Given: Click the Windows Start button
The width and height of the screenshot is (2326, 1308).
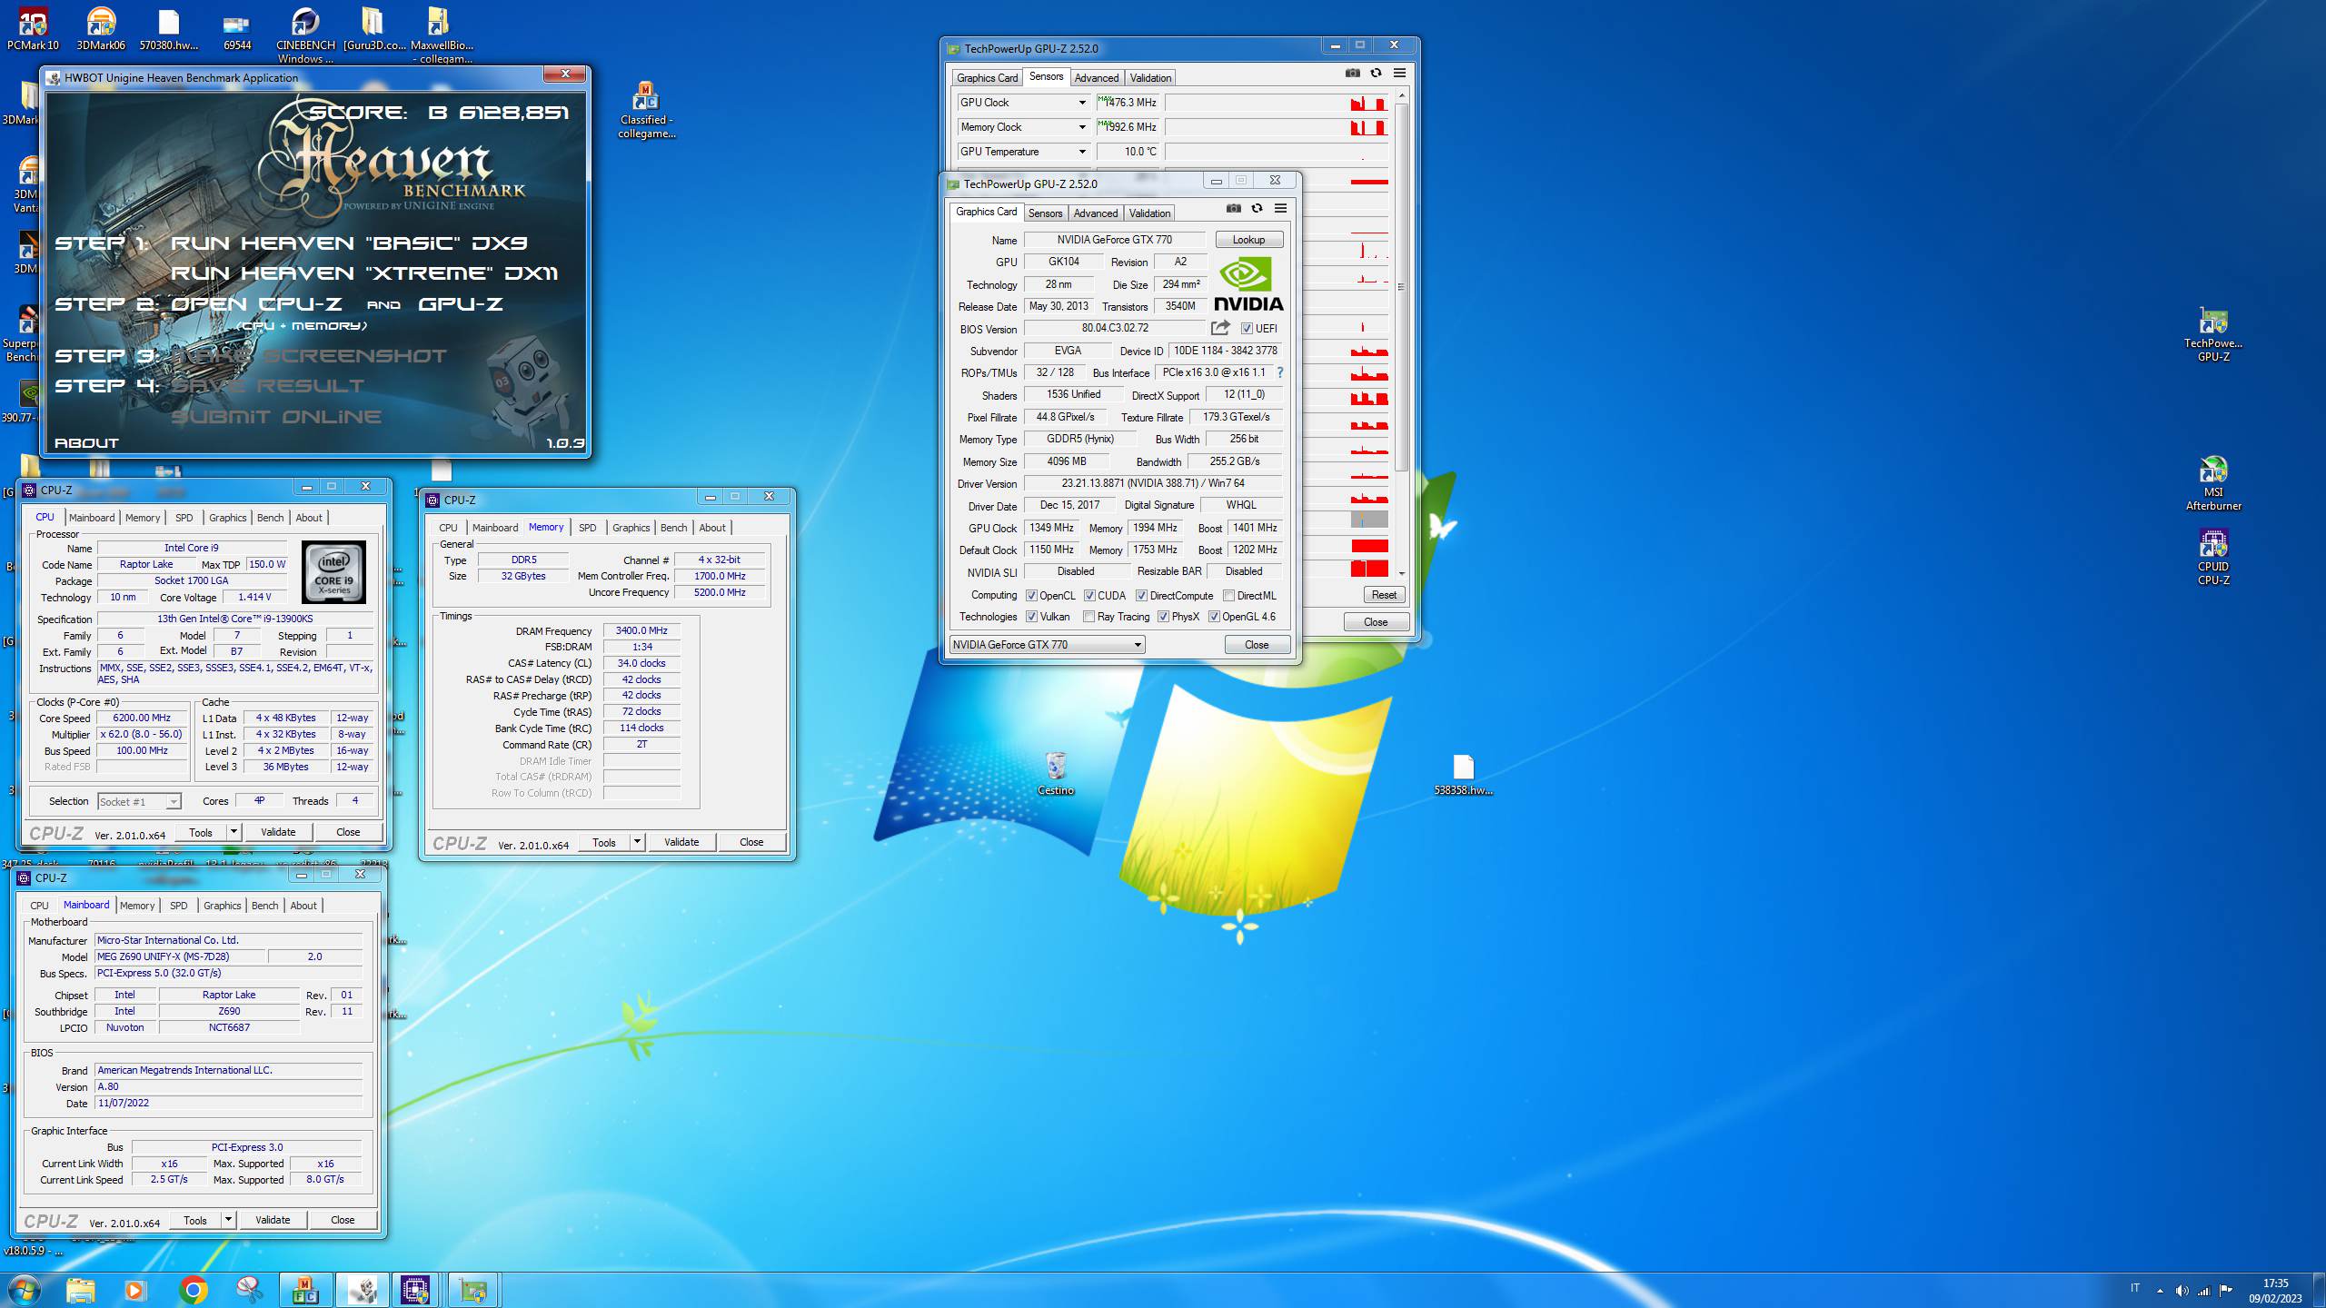Looking at the screenshot, I should pyautogui.click(x=25, y=1290).
